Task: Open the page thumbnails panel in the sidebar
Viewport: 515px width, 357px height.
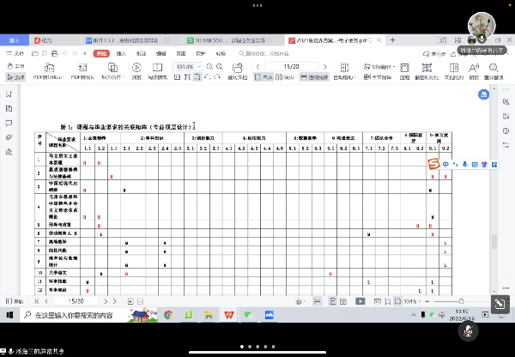Action: coord(7,108)
